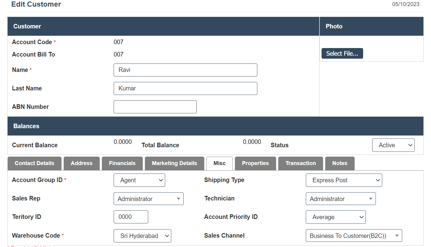This screenshot has height=247, width=431.
Task: Open the Address tab
Action: [82, 163]
